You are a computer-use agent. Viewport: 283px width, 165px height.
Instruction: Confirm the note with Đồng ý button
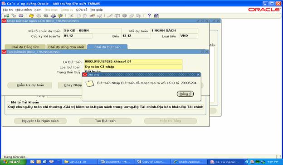point(185,94)
